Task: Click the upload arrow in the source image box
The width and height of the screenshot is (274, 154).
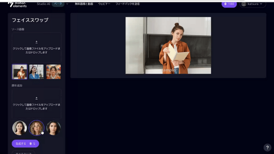Action: pyautogui.click(x=36, y=42)
